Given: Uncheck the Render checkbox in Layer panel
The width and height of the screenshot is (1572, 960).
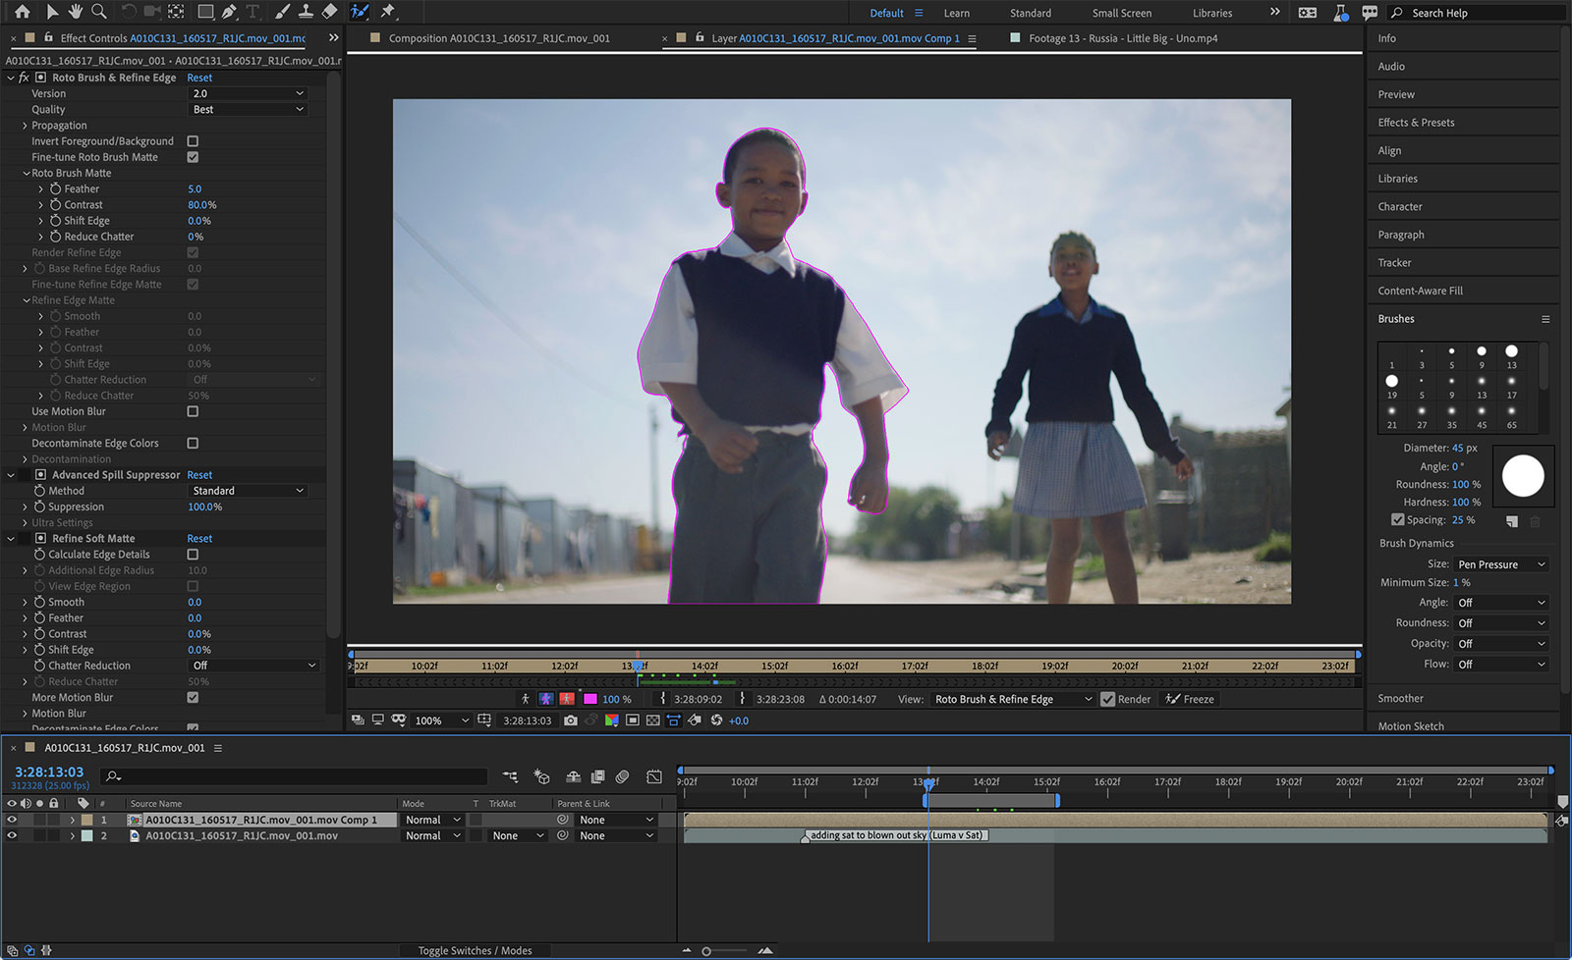Looking at the screenshot, I should pos(1108,699).
